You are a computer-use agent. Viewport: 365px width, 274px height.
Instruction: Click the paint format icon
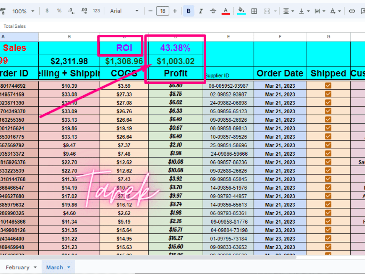pos(3,11)
